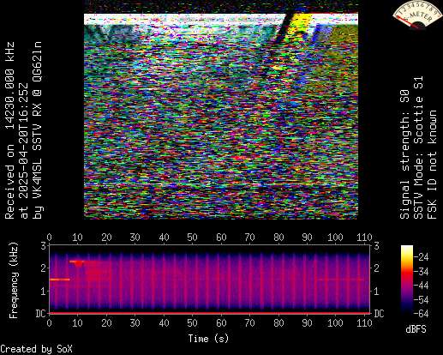Click the 50 second mark on top axis
Image resolution: width=443 pixels, height=355 pixels.
click(192, 238)
